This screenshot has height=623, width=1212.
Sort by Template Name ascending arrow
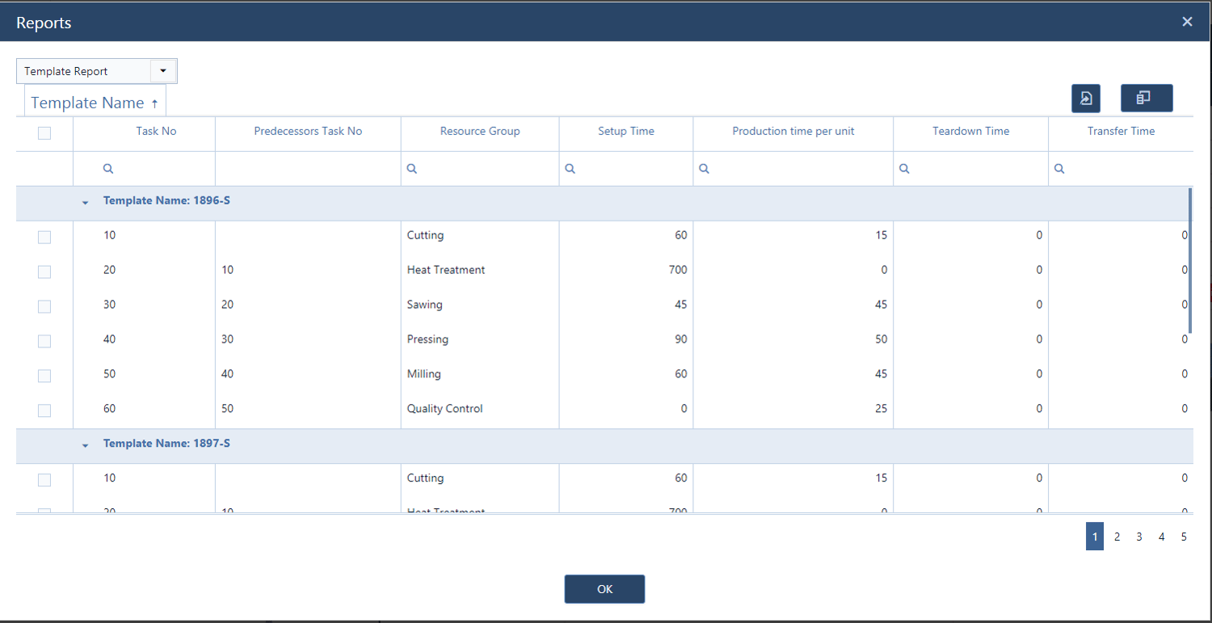tap(154, 103)
